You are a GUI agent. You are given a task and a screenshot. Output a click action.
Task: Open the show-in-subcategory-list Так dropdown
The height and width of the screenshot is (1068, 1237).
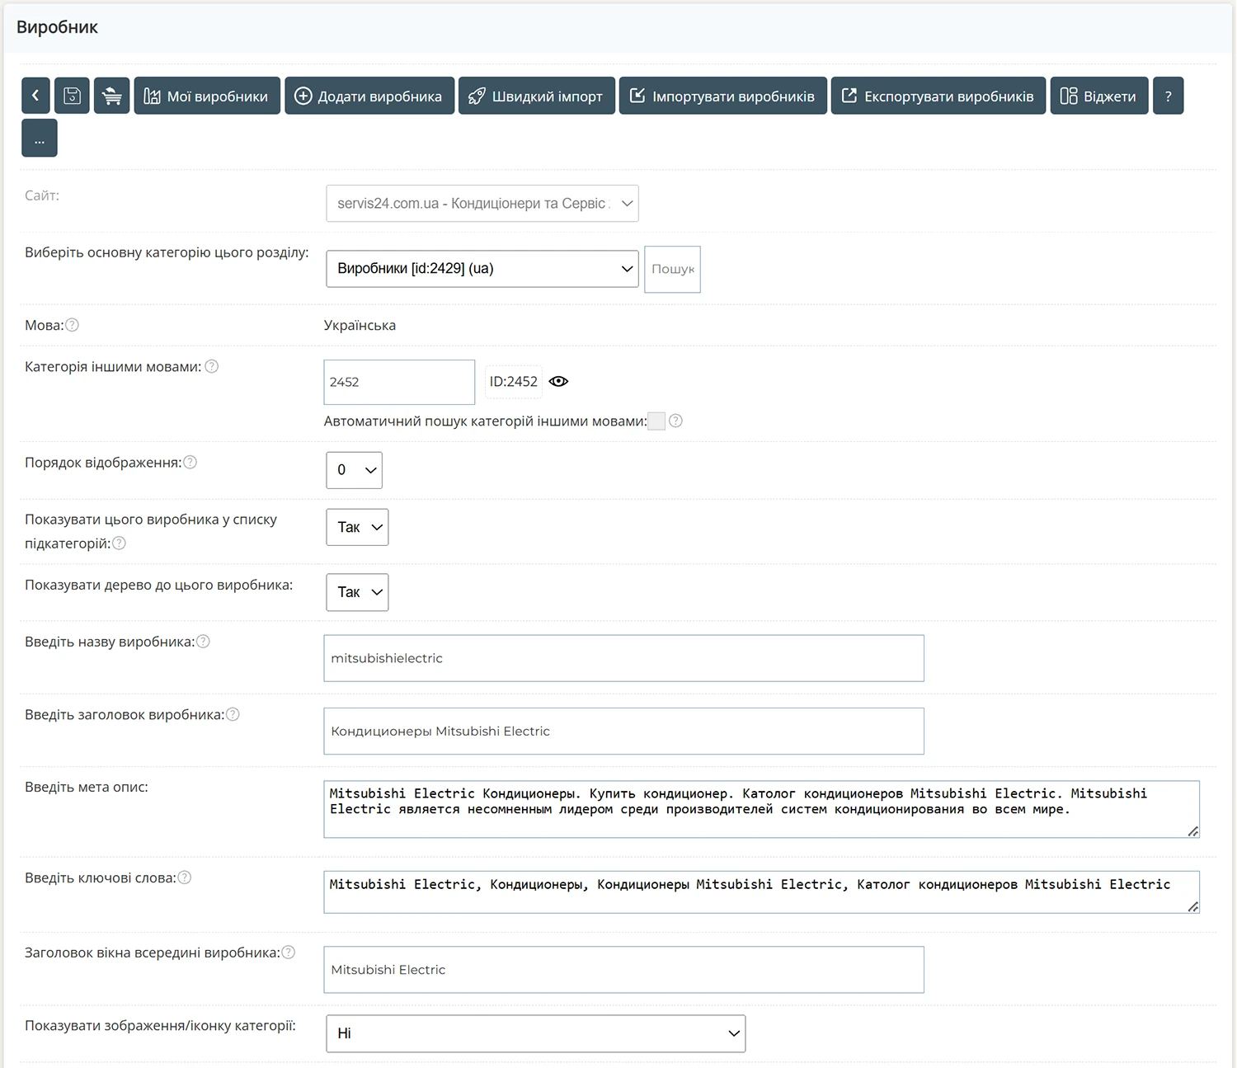357,527
